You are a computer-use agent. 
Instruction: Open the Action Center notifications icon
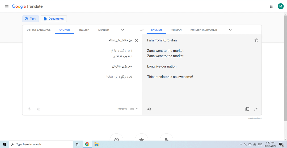(281, 144)
